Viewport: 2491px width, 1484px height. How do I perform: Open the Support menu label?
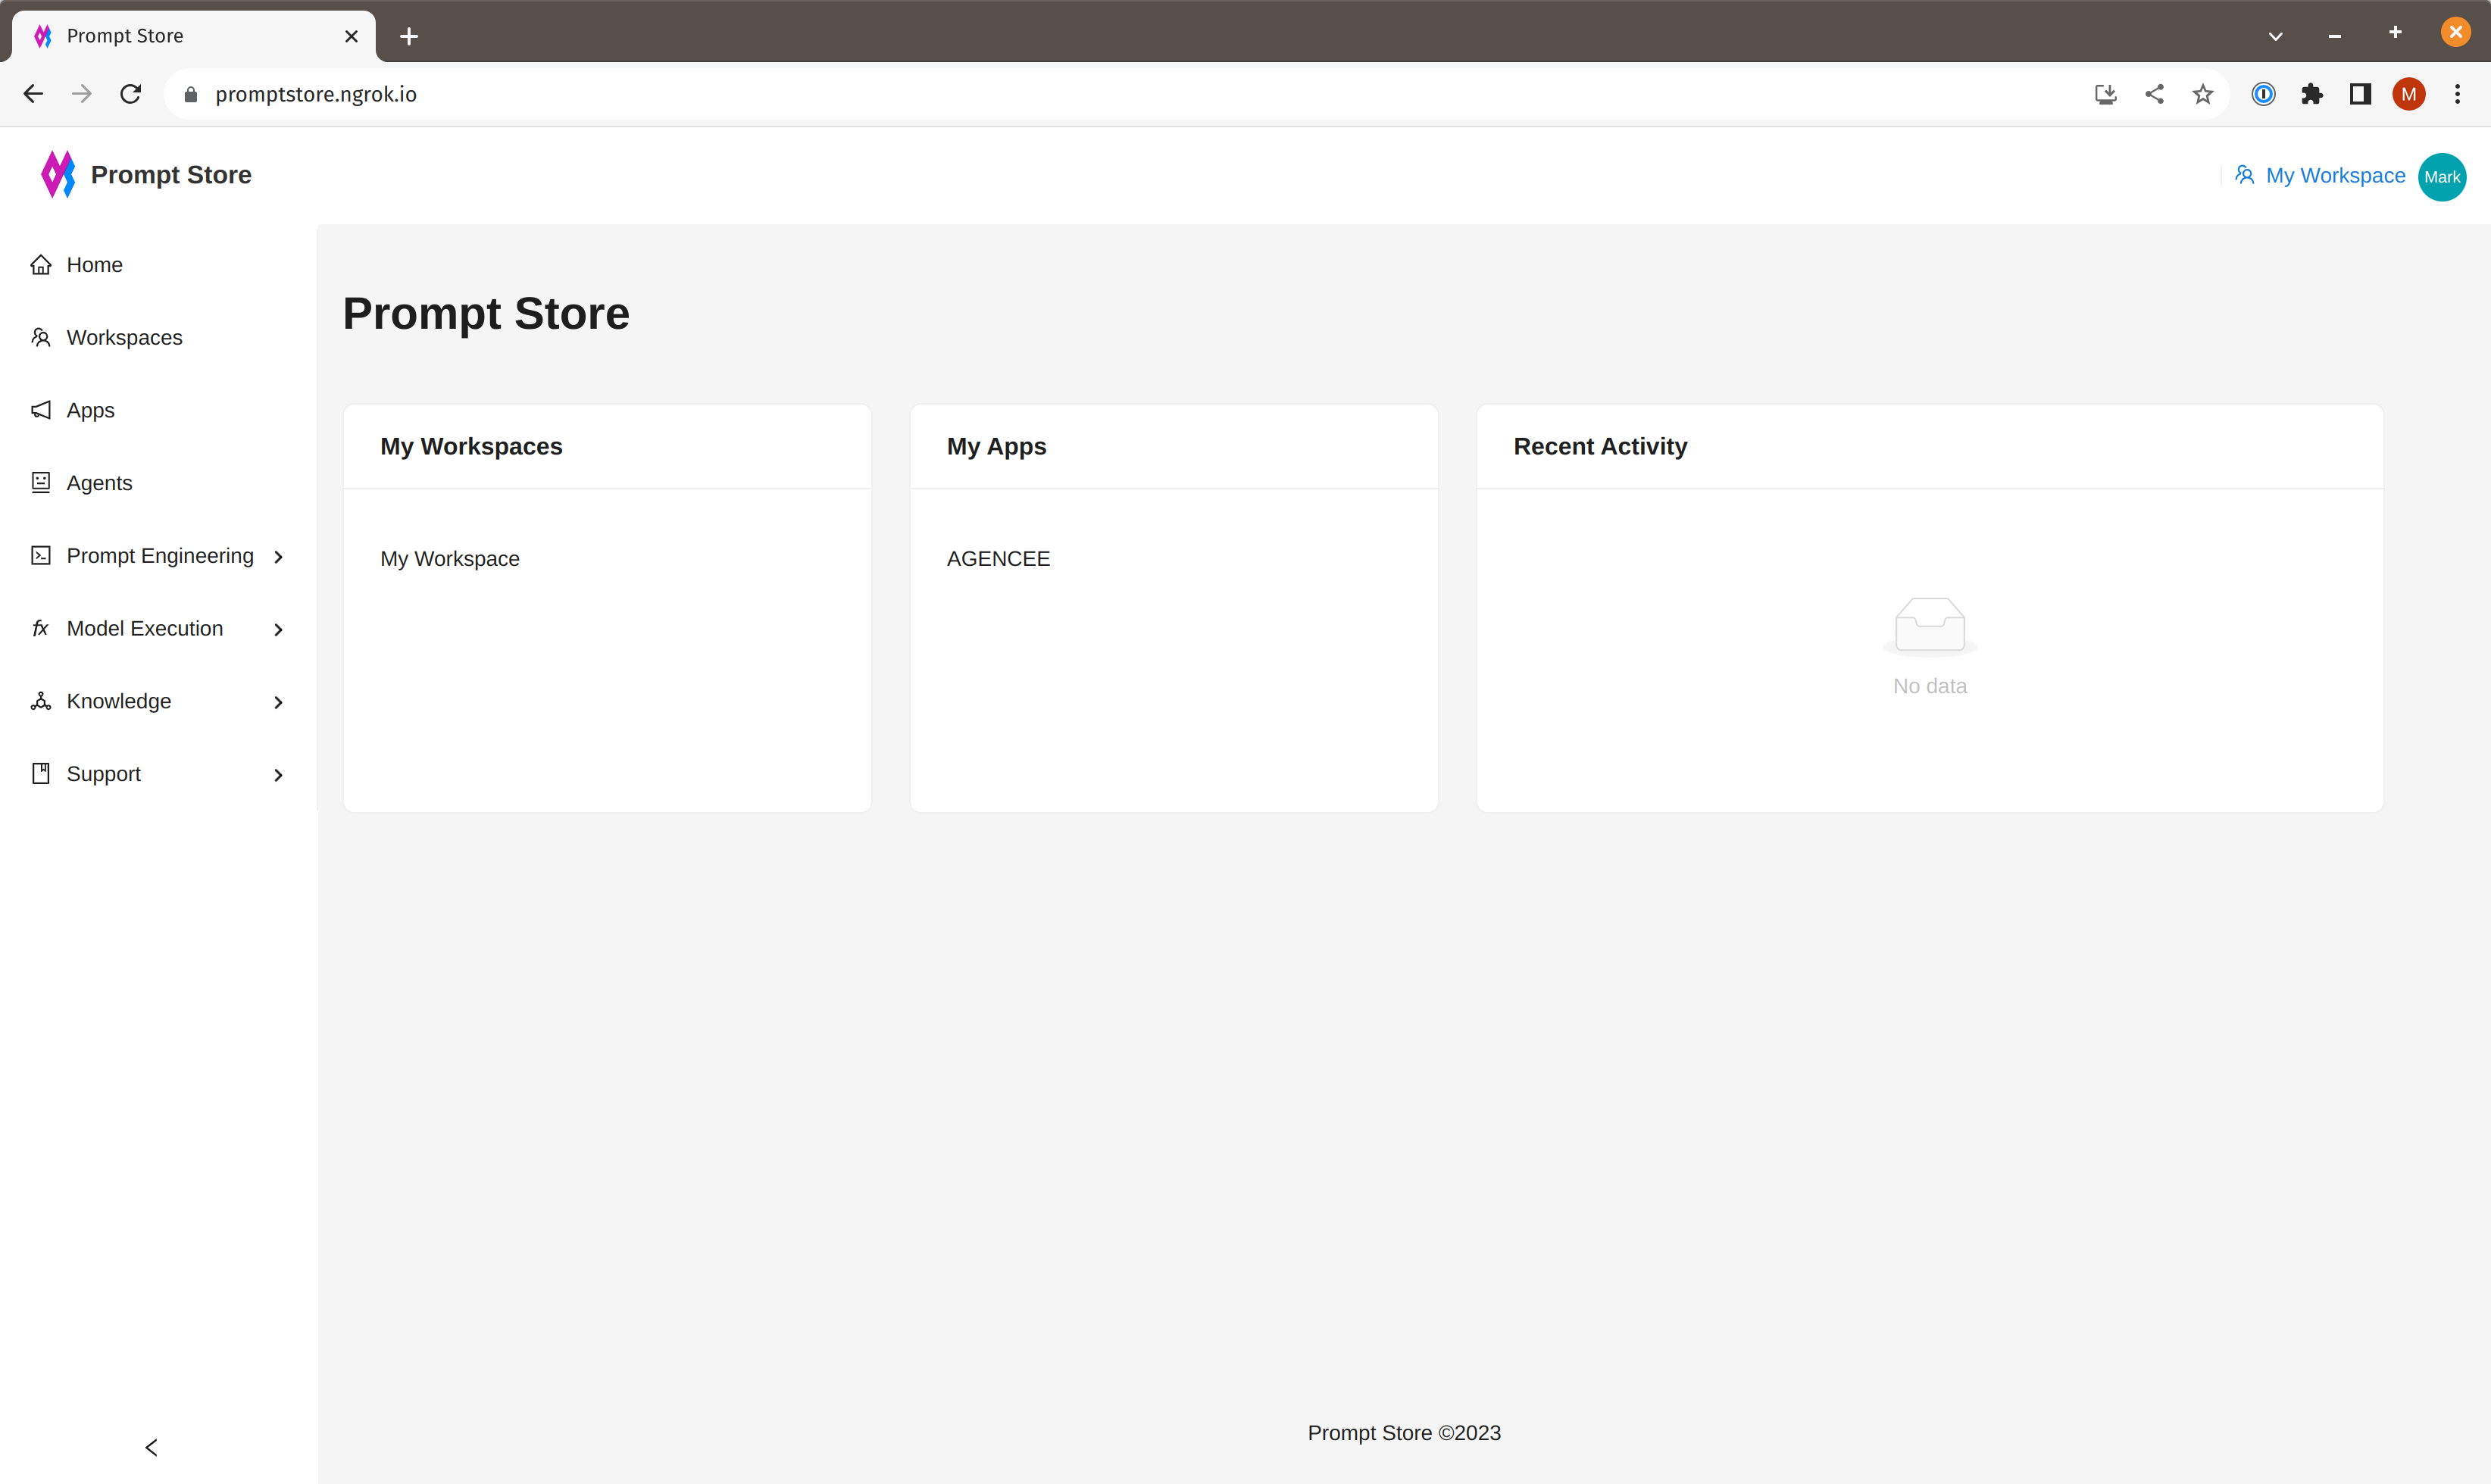click(104, 774)
